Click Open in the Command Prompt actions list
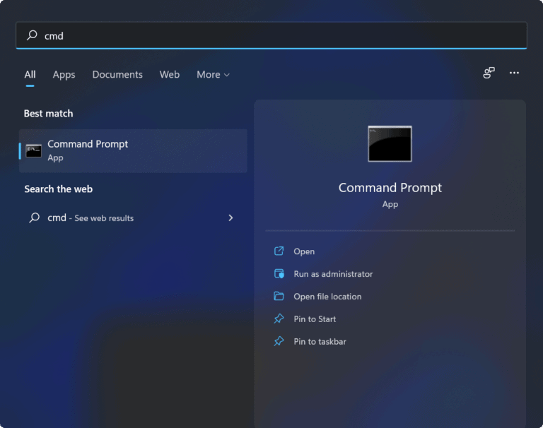Screen dimensions: 543x428 point(304,251)
